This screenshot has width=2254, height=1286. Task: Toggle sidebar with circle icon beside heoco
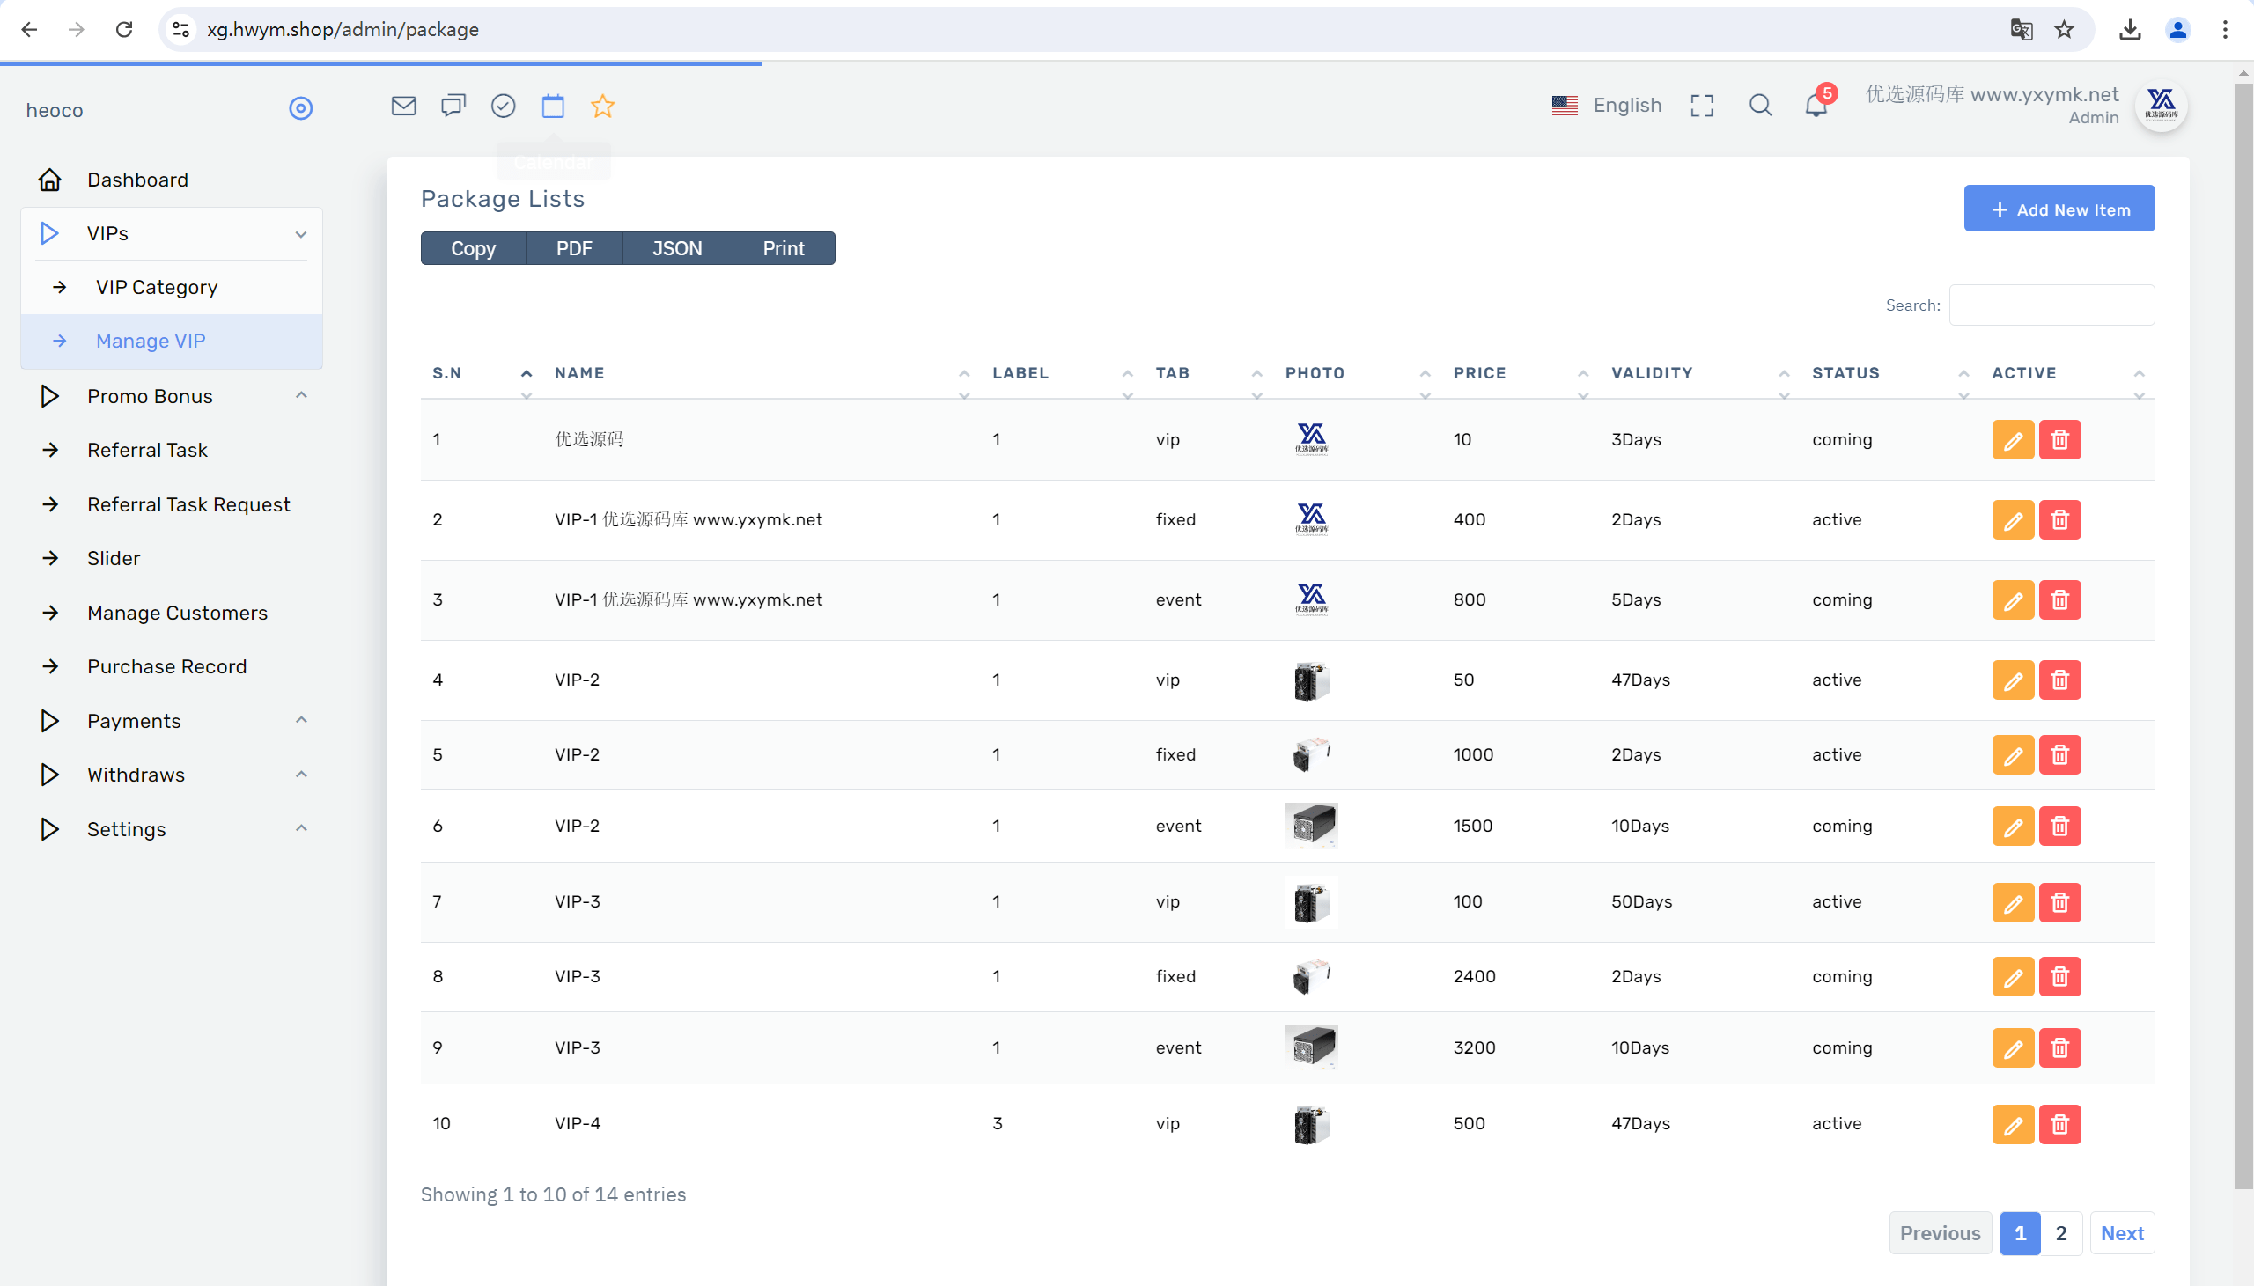point(300,108)
